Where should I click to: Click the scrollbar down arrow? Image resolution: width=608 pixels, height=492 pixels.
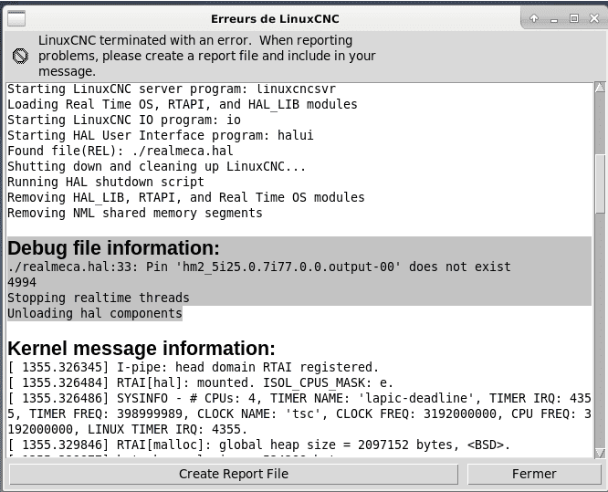(x=600, y=454)
